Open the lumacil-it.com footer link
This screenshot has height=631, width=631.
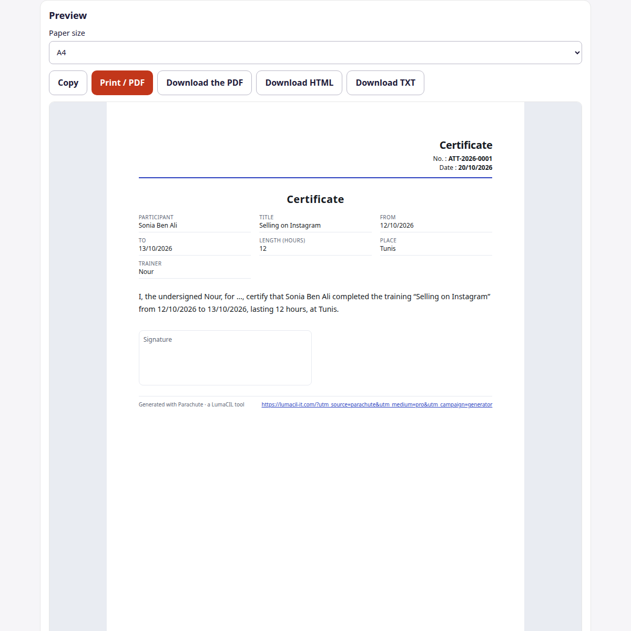377,404
